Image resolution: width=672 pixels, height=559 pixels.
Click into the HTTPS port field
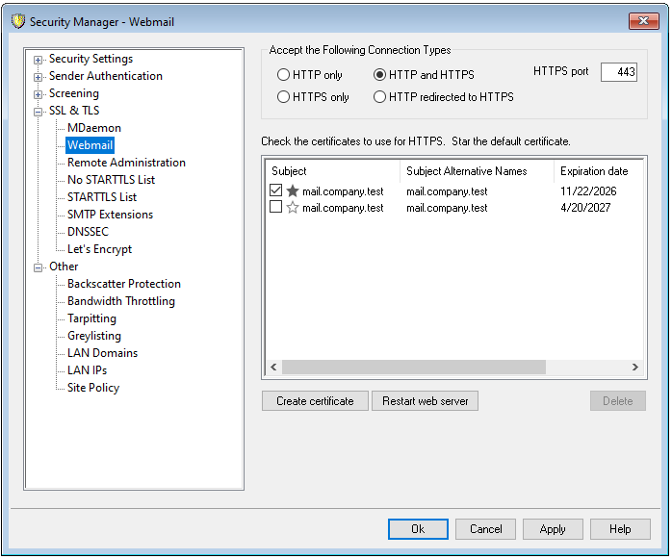[x=618, y=72]
